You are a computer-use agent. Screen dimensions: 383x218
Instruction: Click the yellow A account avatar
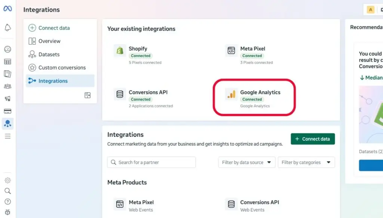coord(371,10)
